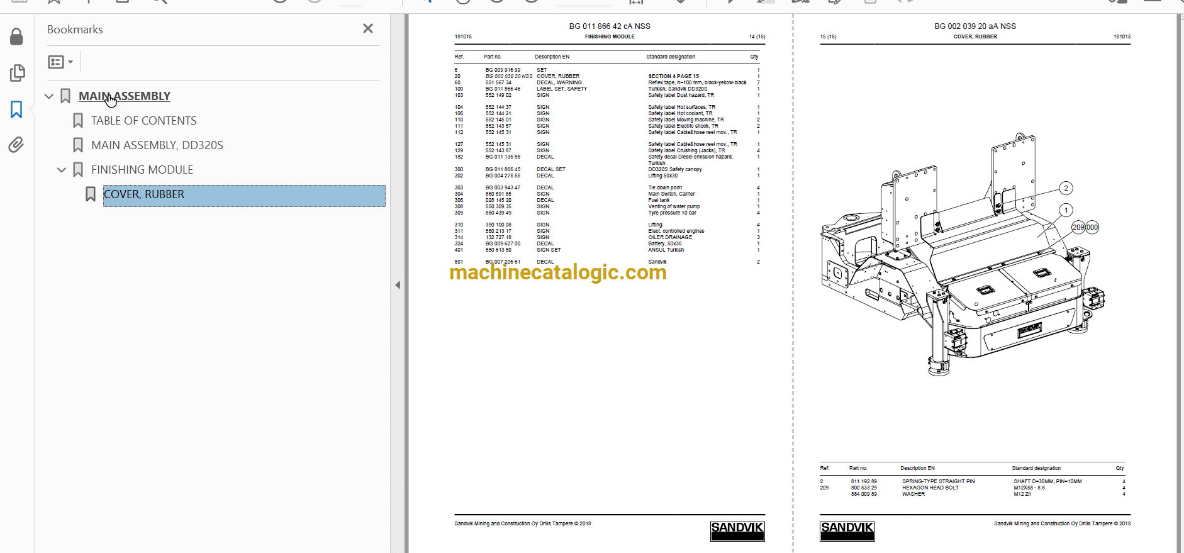The height and width of the screenshot is (553, 1184).
Task: Click the LABEL SET, SAFETY description
Action: click(562, 89)
